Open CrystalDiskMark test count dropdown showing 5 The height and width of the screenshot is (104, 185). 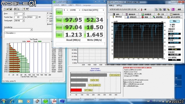pos(66,10)
